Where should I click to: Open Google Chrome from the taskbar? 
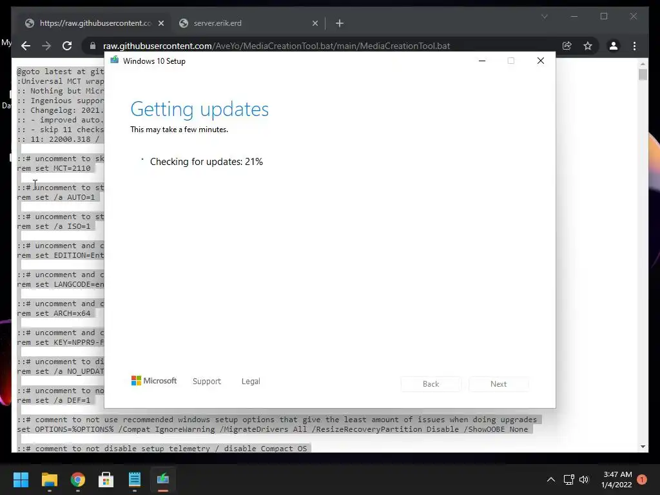click(x=78, y=480)
